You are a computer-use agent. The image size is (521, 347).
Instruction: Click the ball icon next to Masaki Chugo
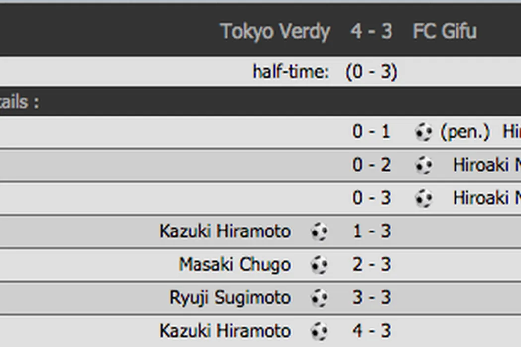(319, 265)
